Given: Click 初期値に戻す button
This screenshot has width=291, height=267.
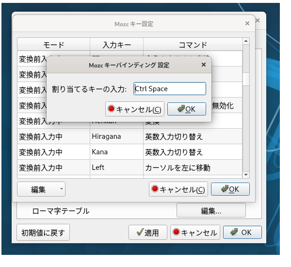Looking at the screenshot, I should click(43, 232).
